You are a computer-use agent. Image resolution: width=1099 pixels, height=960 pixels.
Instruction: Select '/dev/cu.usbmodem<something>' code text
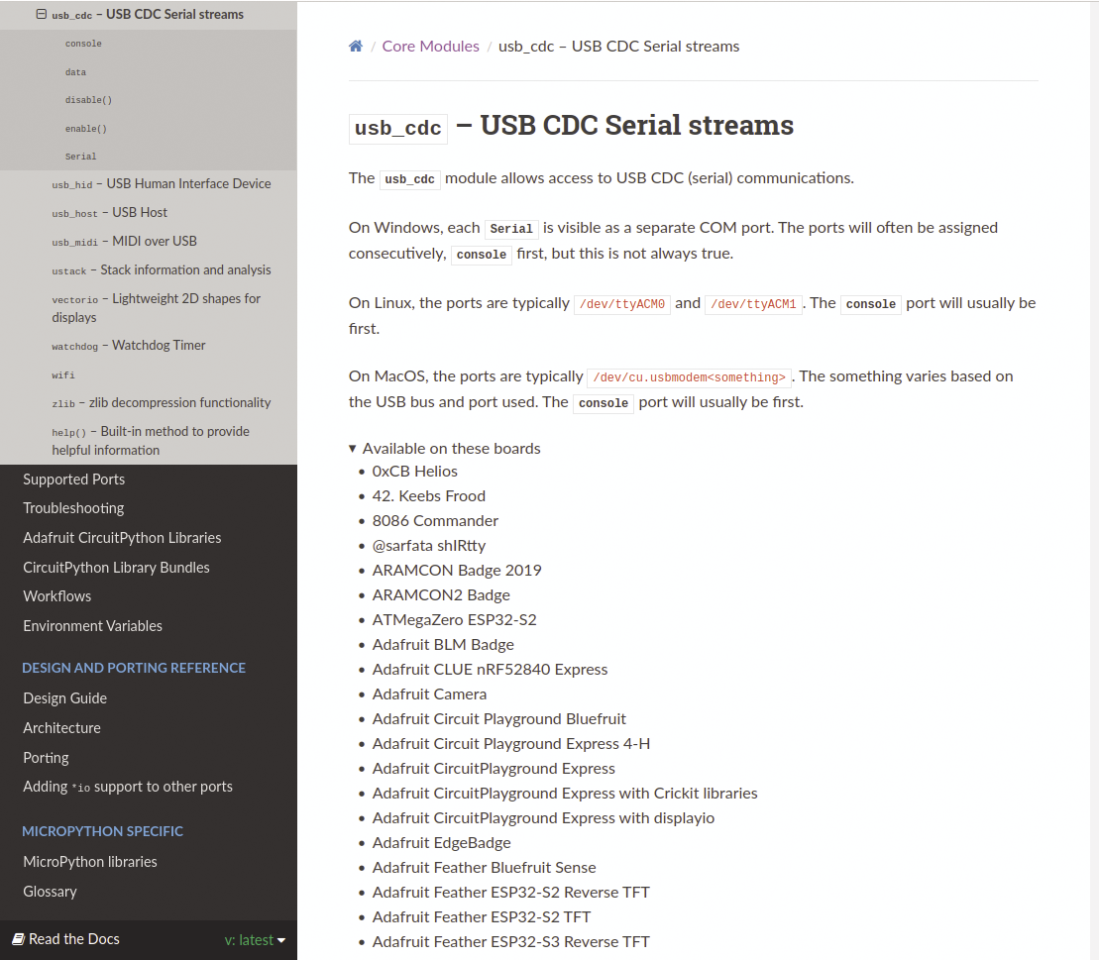(690, 377)
